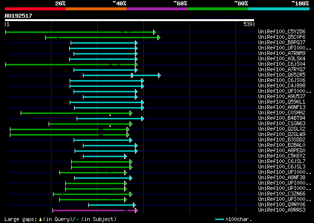Open the UniRef100_C3ZN66 hit
Screen dimensions: 314x223
pos(282,194)
